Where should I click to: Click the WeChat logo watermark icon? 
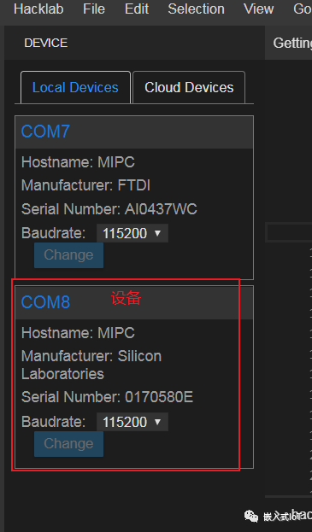251,516
